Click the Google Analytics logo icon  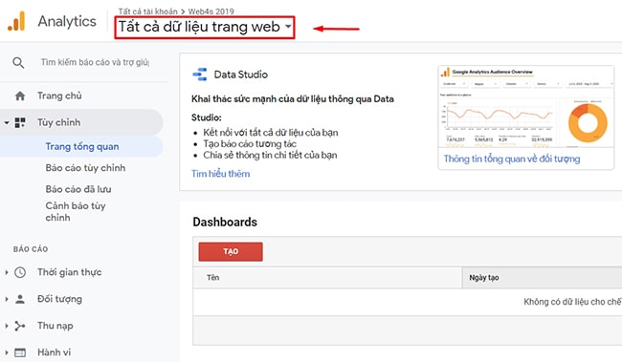tap(16, 21)
